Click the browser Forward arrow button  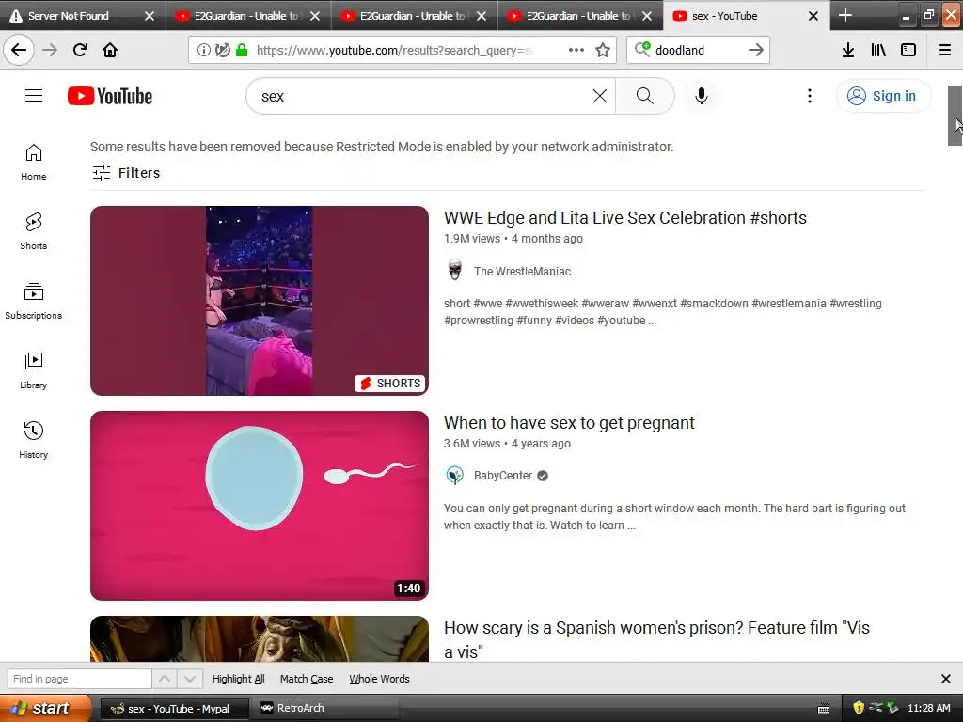point(51,50)
